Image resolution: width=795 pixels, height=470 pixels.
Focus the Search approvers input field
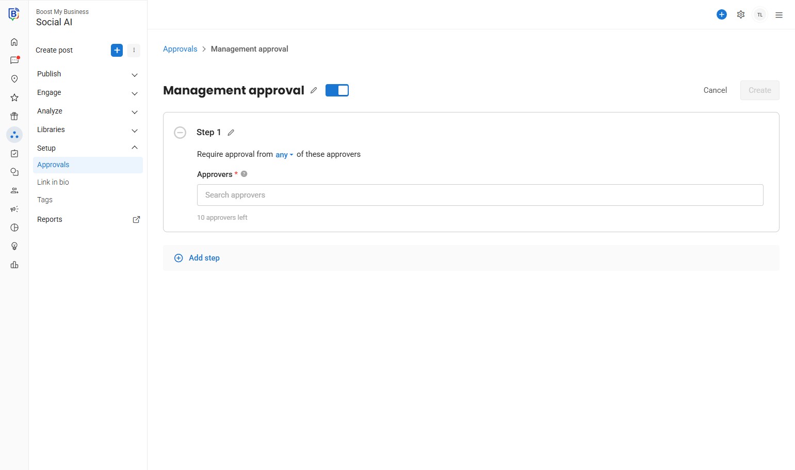(480, 195)
